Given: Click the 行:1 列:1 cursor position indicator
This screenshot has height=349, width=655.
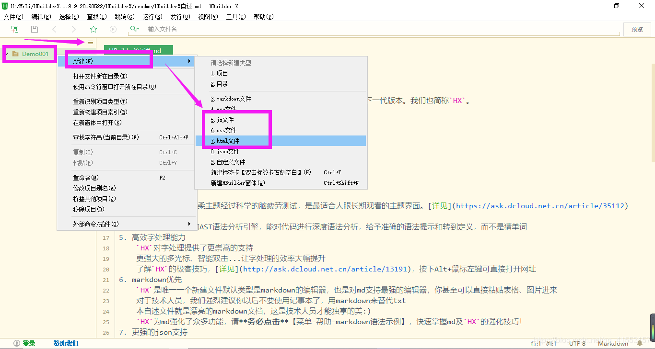Looking at the screenshot, I should pyautogui.click(x=544, y=344).
